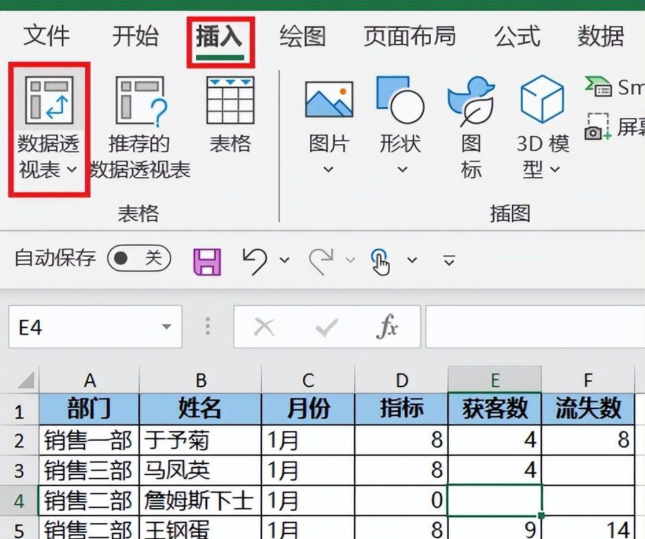Select row 3 header

click(x=19, y=470)
